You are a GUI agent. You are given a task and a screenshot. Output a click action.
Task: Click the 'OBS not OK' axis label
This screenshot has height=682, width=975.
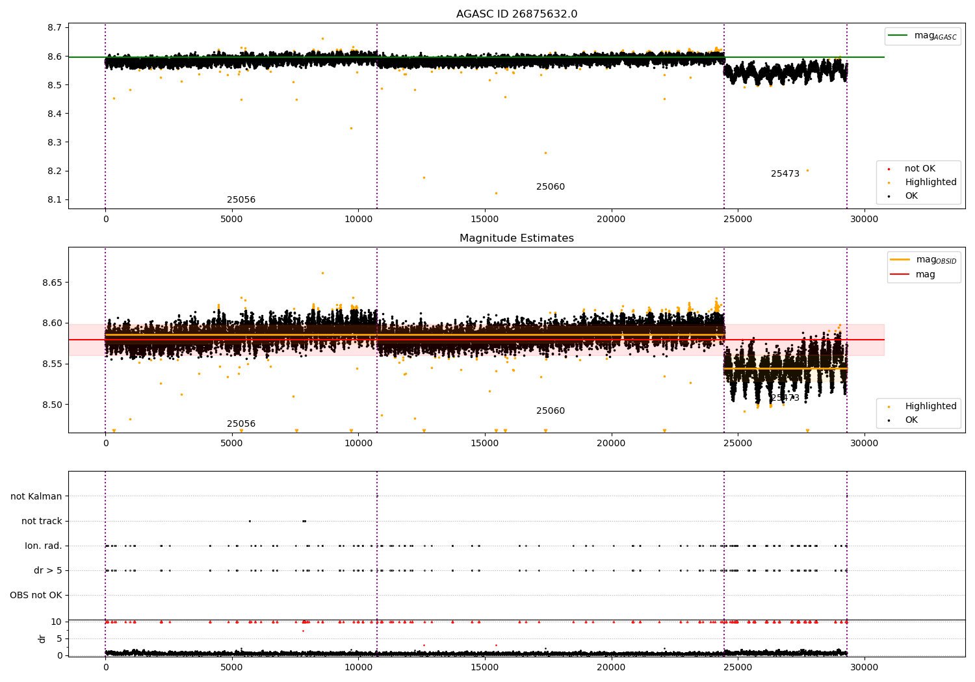point(36,595)
